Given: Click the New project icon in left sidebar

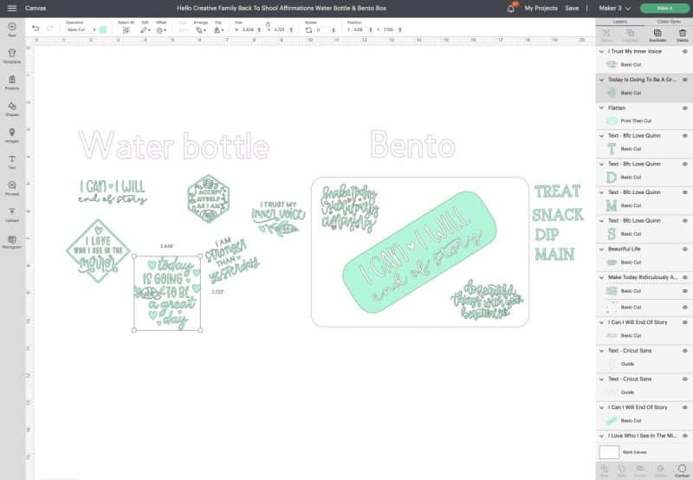Looking at the screenshot, I should [12, 29].
